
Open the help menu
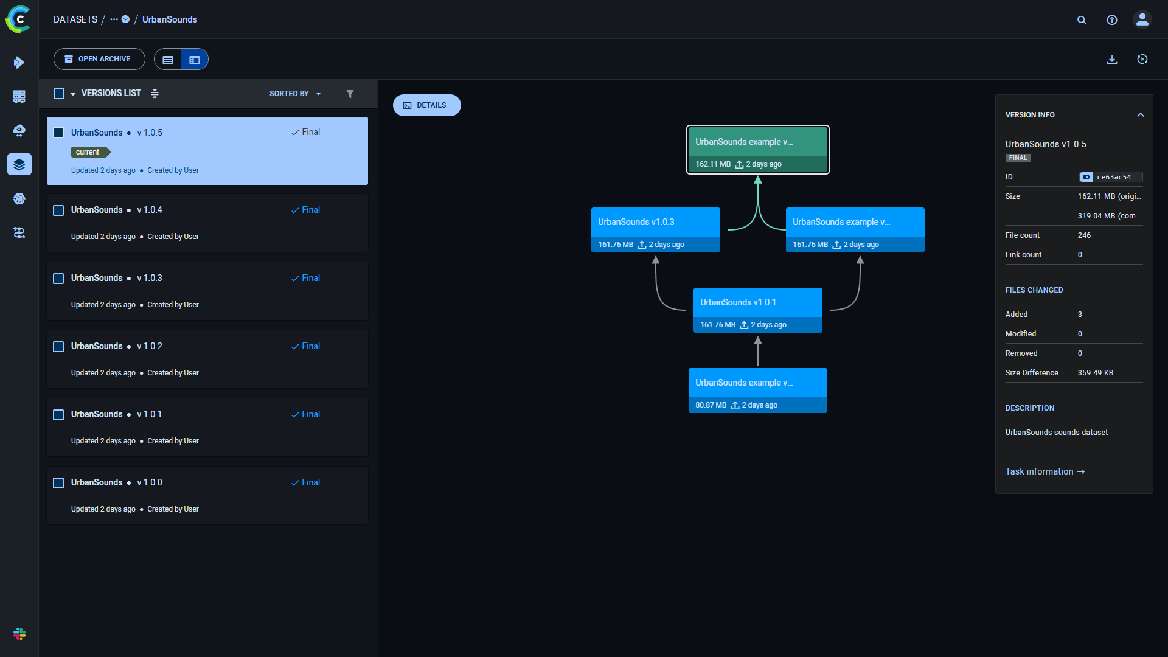point(1111,19)
